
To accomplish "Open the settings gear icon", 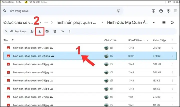I will point(168,11).
